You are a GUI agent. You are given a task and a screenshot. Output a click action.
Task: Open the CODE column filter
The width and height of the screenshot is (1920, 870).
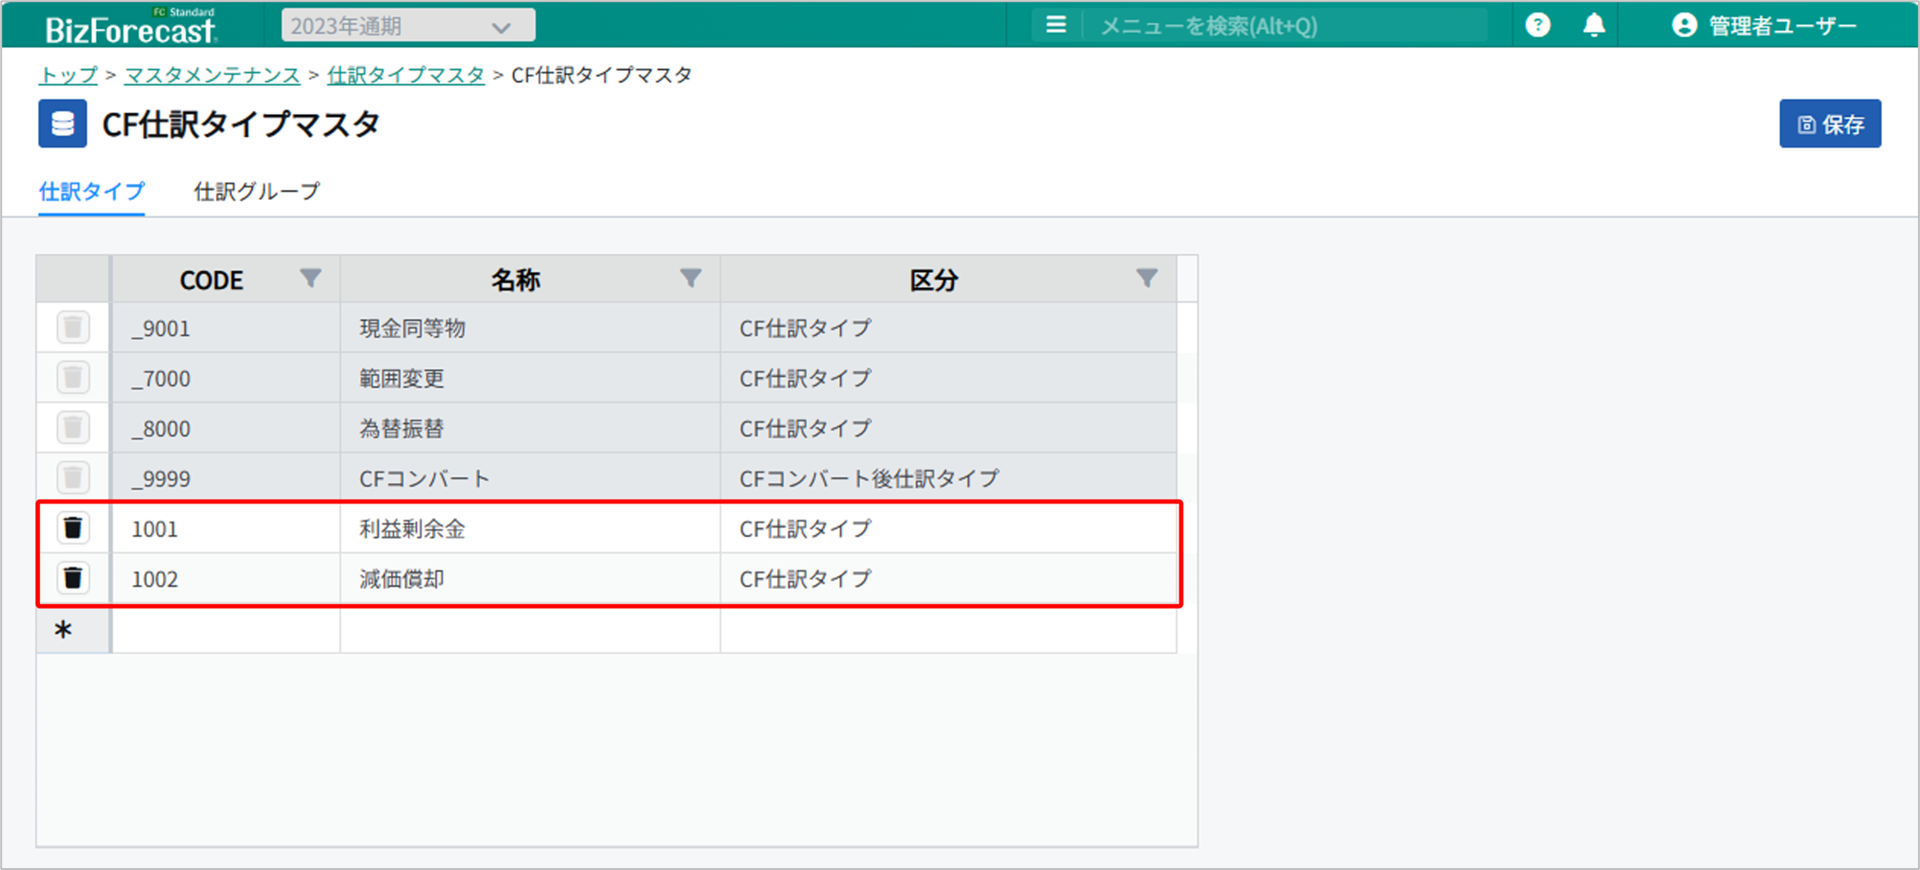(x=310, y=279)
